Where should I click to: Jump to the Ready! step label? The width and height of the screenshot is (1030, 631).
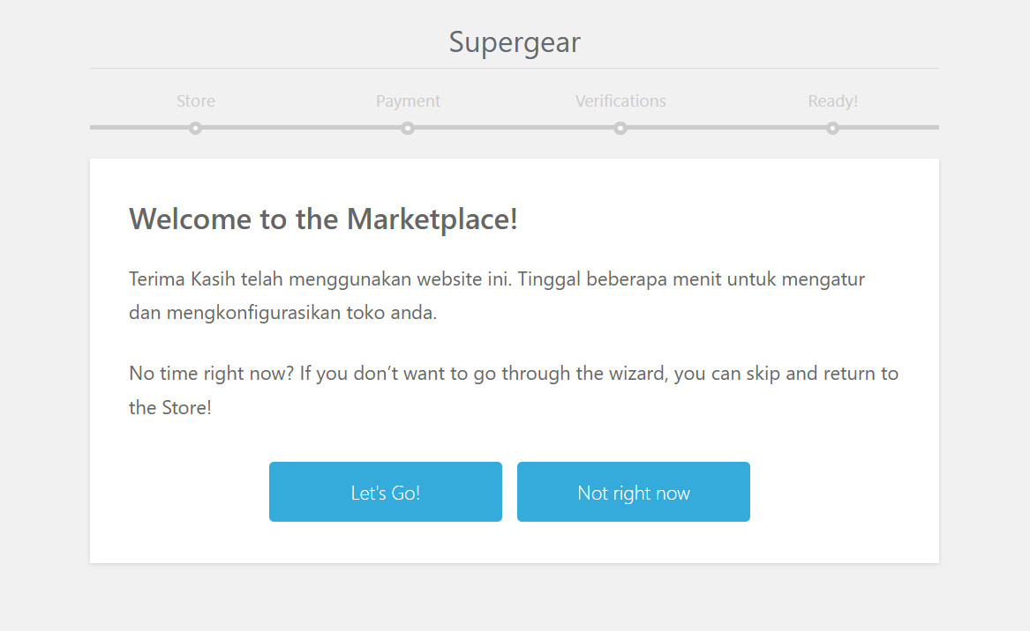(x=832, y=101)
